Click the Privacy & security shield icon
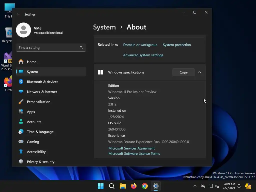Screen dimensions: 256x192 pos(21,161)
